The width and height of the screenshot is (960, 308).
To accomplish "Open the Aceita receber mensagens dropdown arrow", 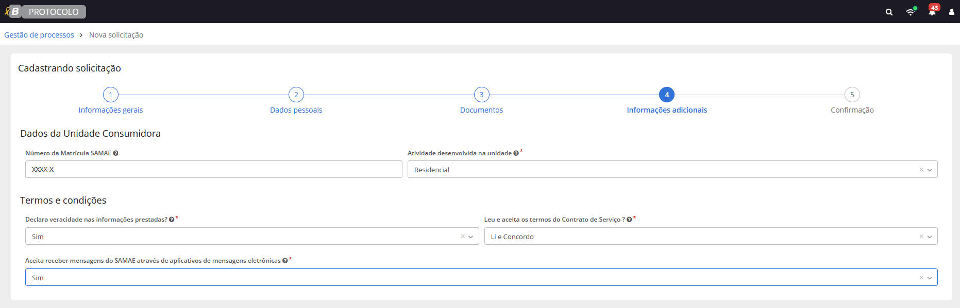I will tap(930, 278).
